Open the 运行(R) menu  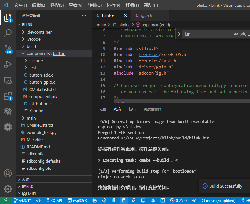tap(113, 5)
